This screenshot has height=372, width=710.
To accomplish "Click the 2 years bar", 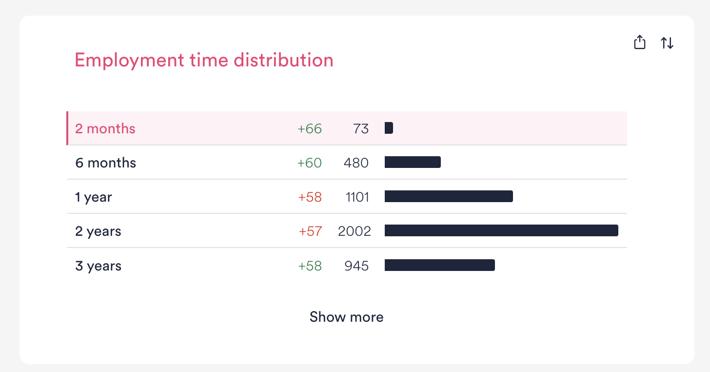I will pyautogui.click(x=501, y=230).
